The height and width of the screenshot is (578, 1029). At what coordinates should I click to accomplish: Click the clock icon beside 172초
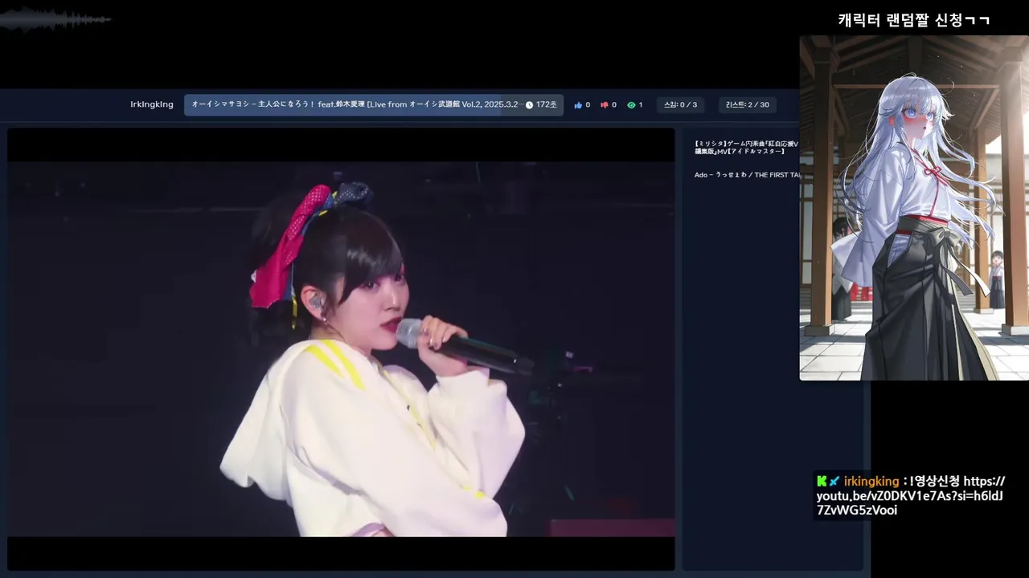[529, 105]
